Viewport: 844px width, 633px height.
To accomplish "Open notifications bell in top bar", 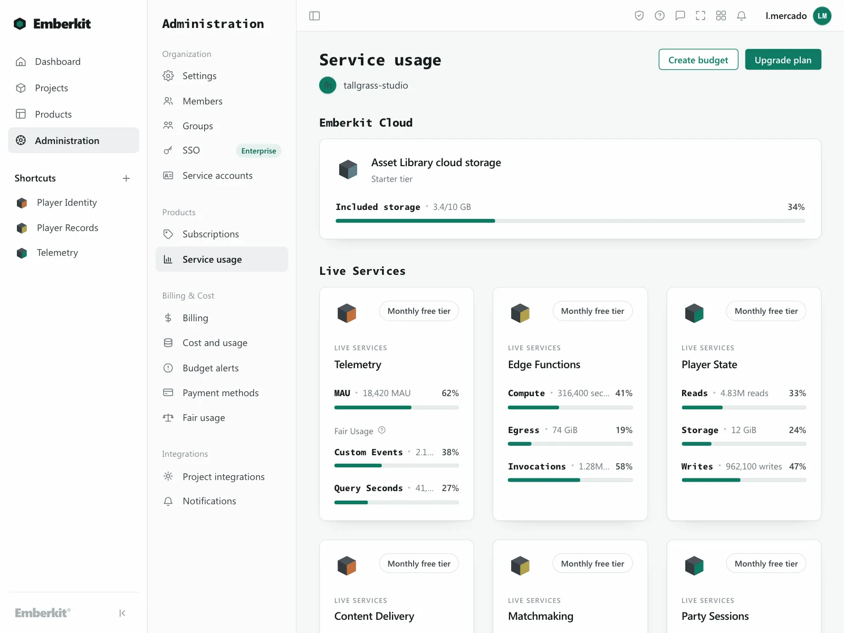I will [741, 16].
